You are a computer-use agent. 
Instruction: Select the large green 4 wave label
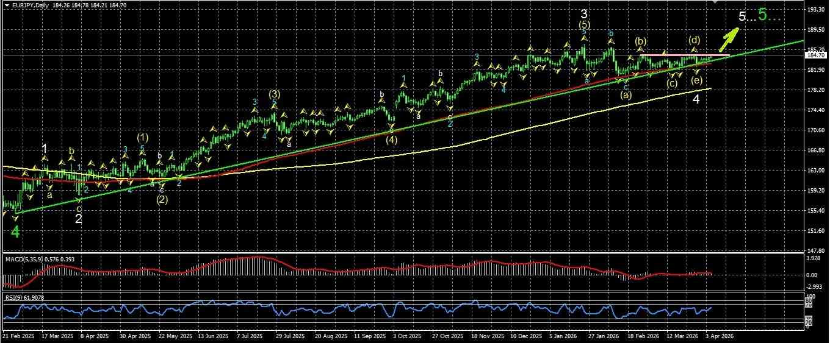15,232
